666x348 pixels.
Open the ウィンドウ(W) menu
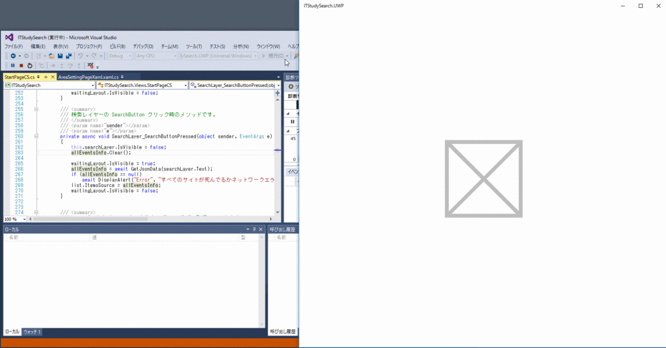pos(269,46)
